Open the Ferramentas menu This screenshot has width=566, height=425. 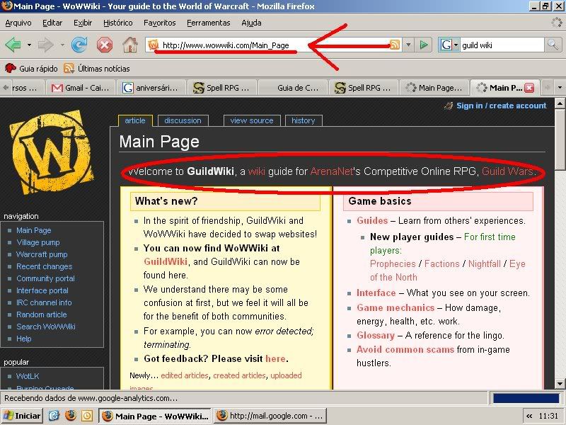tap(208, 23)
